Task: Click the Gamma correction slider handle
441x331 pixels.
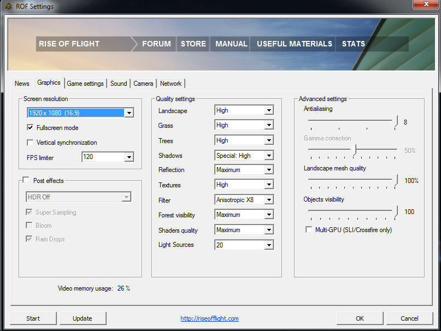Action: tap(354, 150)
